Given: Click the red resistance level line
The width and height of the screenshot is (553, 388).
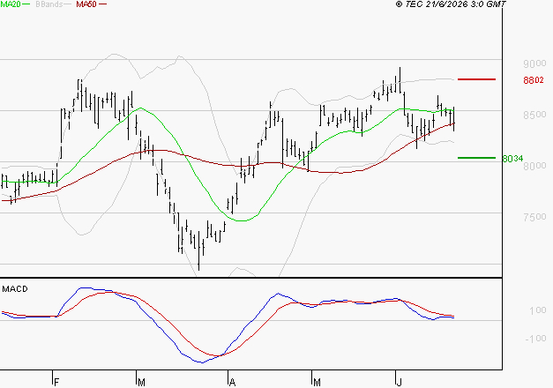Looking at the screenshot, I should (476, 79).
